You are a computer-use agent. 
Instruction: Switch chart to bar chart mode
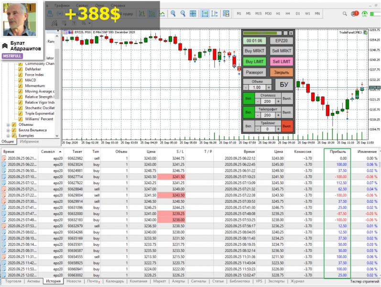[142, 13]
